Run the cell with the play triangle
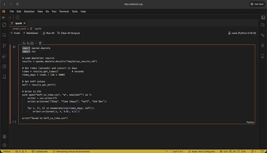267x153 pixels. (x=14, y=47)
